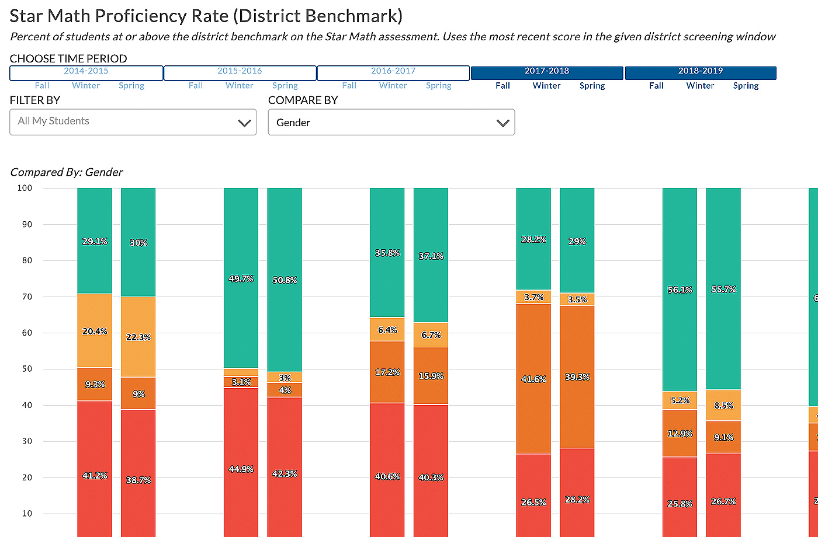Choose Spring under 2015-2016

pos(285,86)
